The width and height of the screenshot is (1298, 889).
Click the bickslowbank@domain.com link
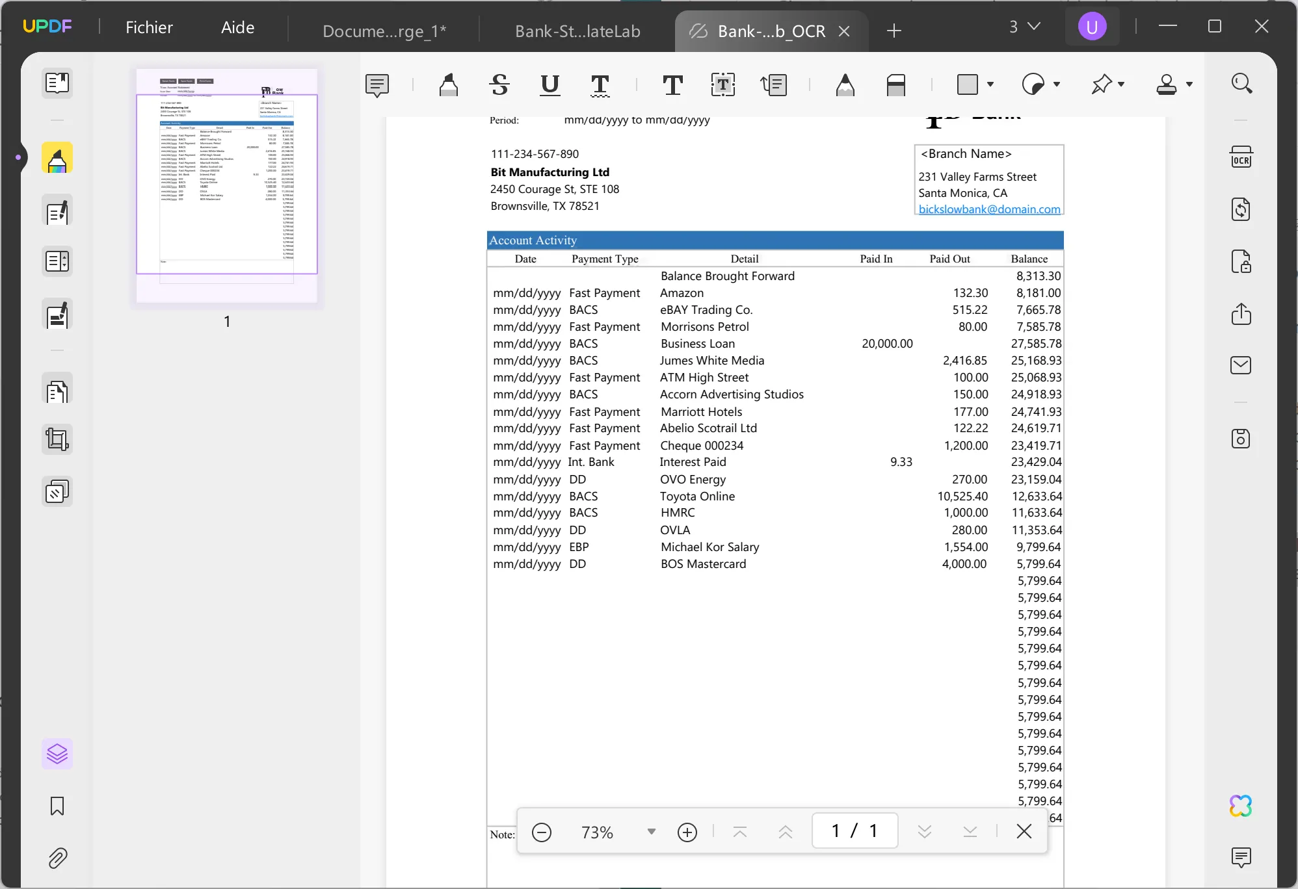click(x=989, y=209)
